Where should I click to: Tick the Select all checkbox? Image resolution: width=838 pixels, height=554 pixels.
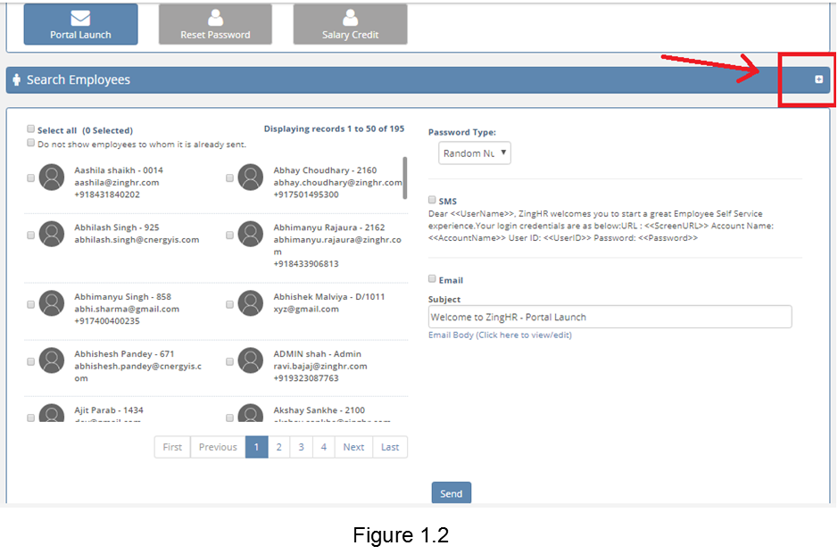[x=31, y=128]
